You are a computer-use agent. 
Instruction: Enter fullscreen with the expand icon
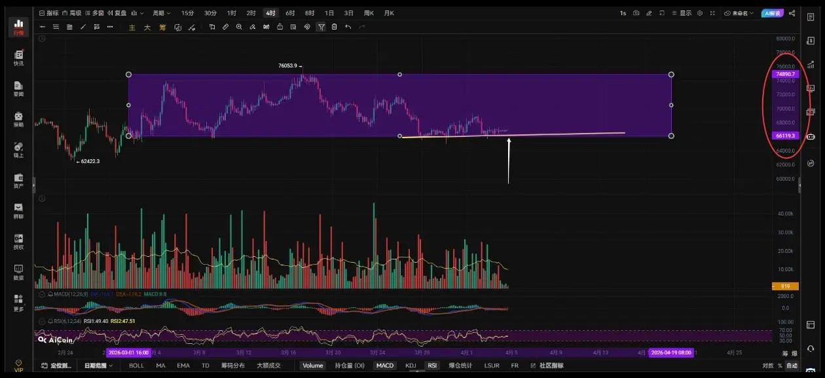pos(713,13)
